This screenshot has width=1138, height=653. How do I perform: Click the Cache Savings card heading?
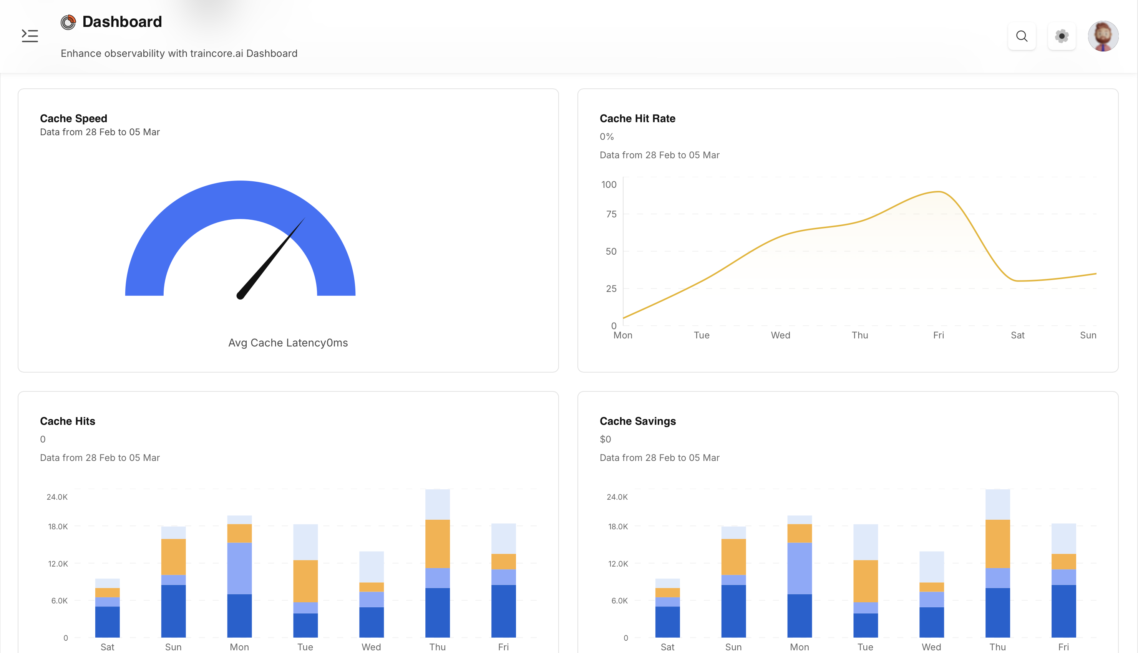pos(637,421)
